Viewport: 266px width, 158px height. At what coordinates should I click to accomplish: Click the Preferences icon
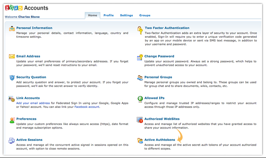[12, 120]
